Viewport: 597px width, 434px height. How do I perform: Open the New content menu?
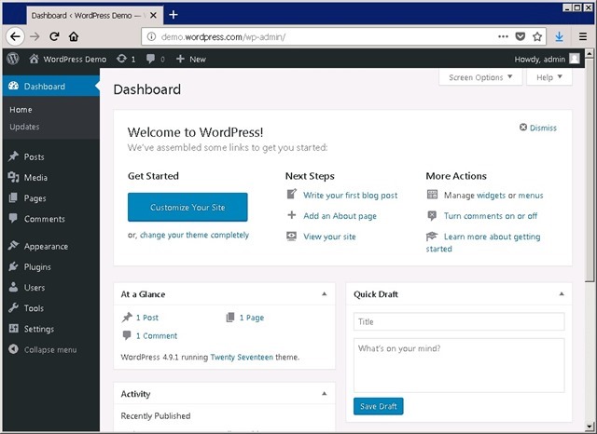(190, 59)
